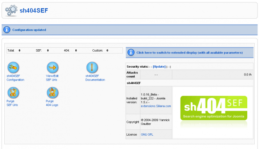The image size is (259, 149).
Task: Switch to extended display with all parameters
Action: [x=190, y=52]
